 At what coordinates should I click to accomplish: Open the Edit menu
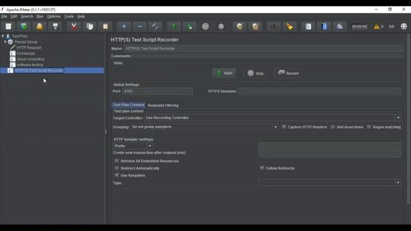point(13,17)
